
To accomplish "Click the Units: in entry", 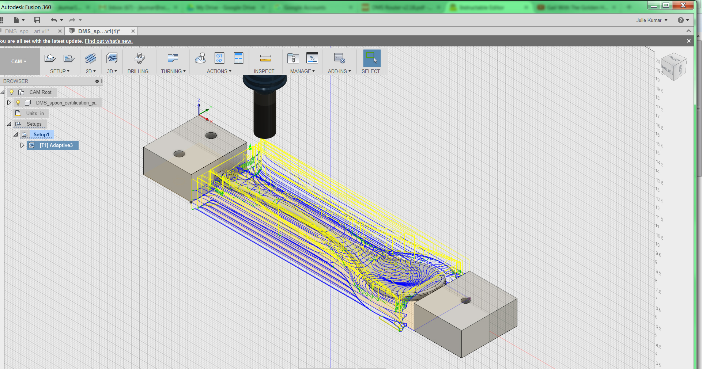I will (35, 113).
